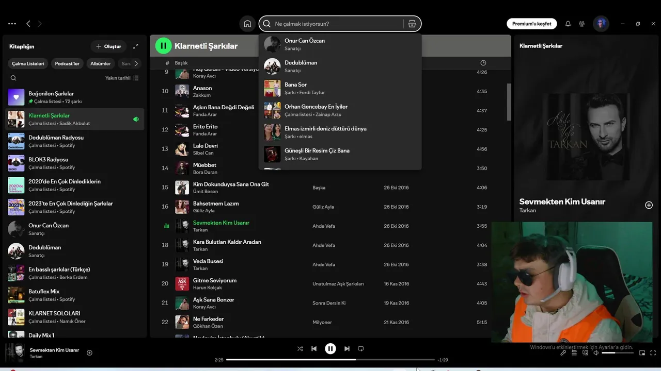Open the user profile avatar
The image size is (661, 371).
tap(601, 24)
